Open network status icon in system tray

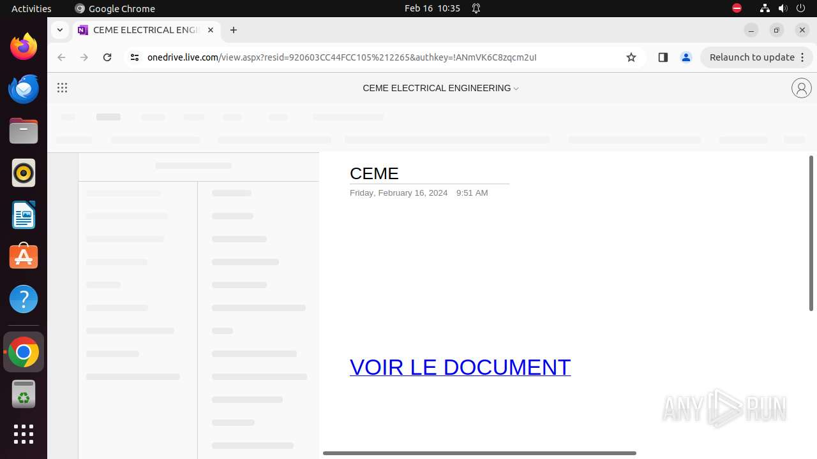765,8
